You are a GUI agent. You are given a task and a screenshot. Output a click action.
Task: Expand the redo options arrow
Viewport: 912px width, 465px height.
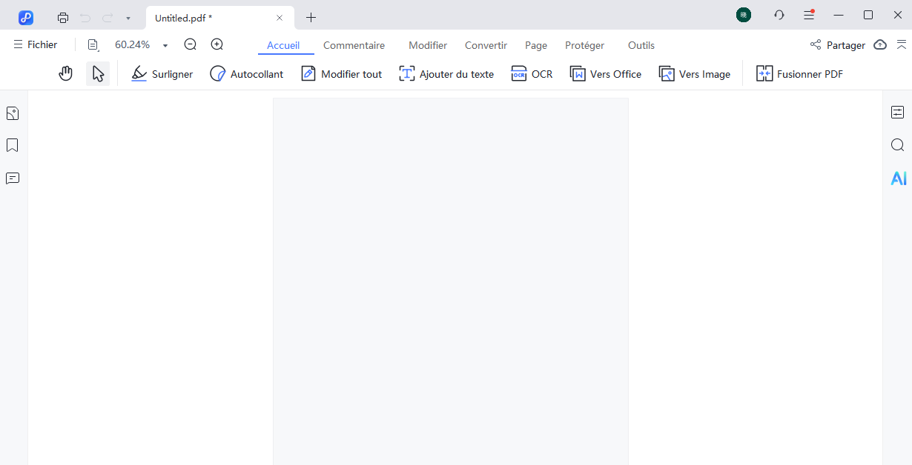coord(128,17)
